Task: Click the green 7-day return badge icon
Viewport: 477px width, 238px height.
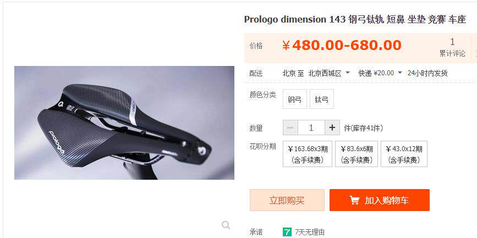Action: [287, 232]
